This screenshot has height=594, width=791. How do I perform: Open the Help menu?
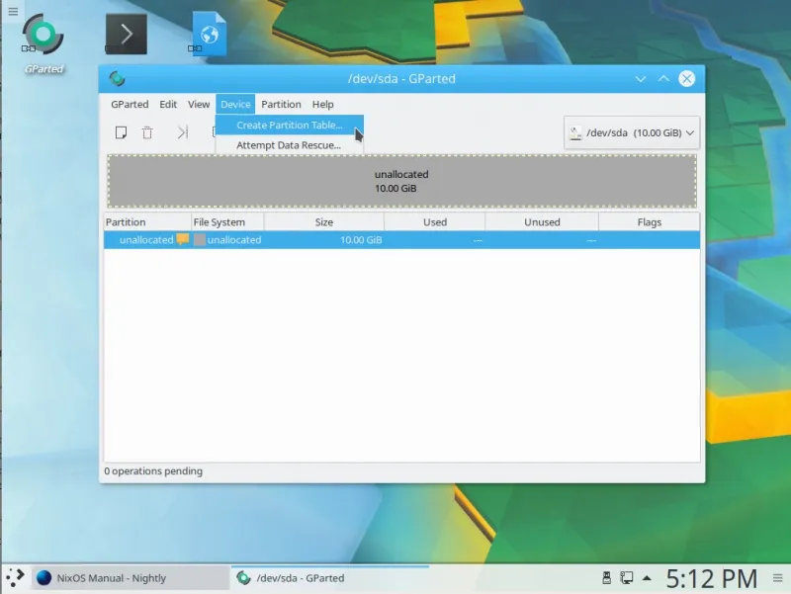(x=322, y=104)
